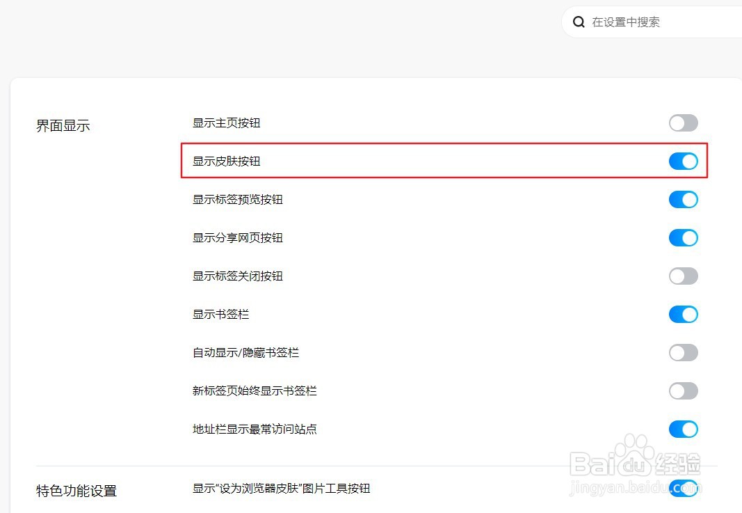742x513 pixels.
Task: Click the 显示书签栏 label text
Action: pyautogui.click(x=220, y=315)
